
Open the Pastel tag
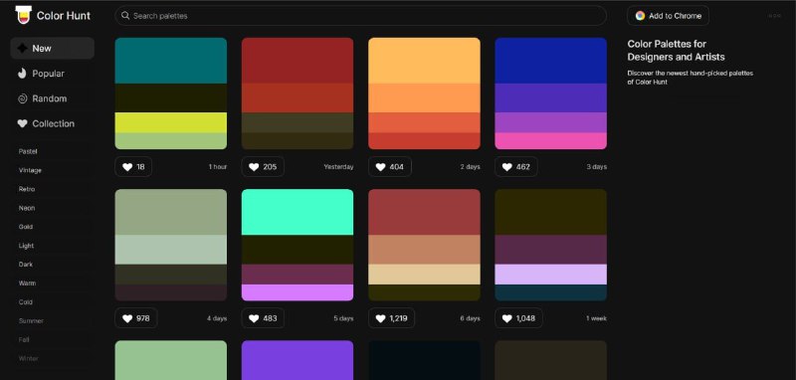point(28,151)
